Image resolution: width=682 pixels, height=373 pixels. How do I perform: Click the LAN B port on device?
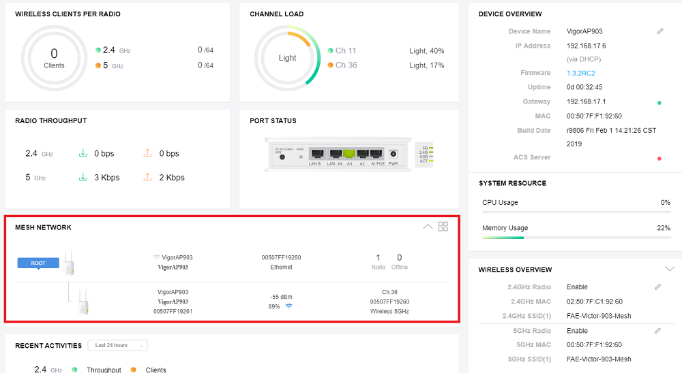316,154
